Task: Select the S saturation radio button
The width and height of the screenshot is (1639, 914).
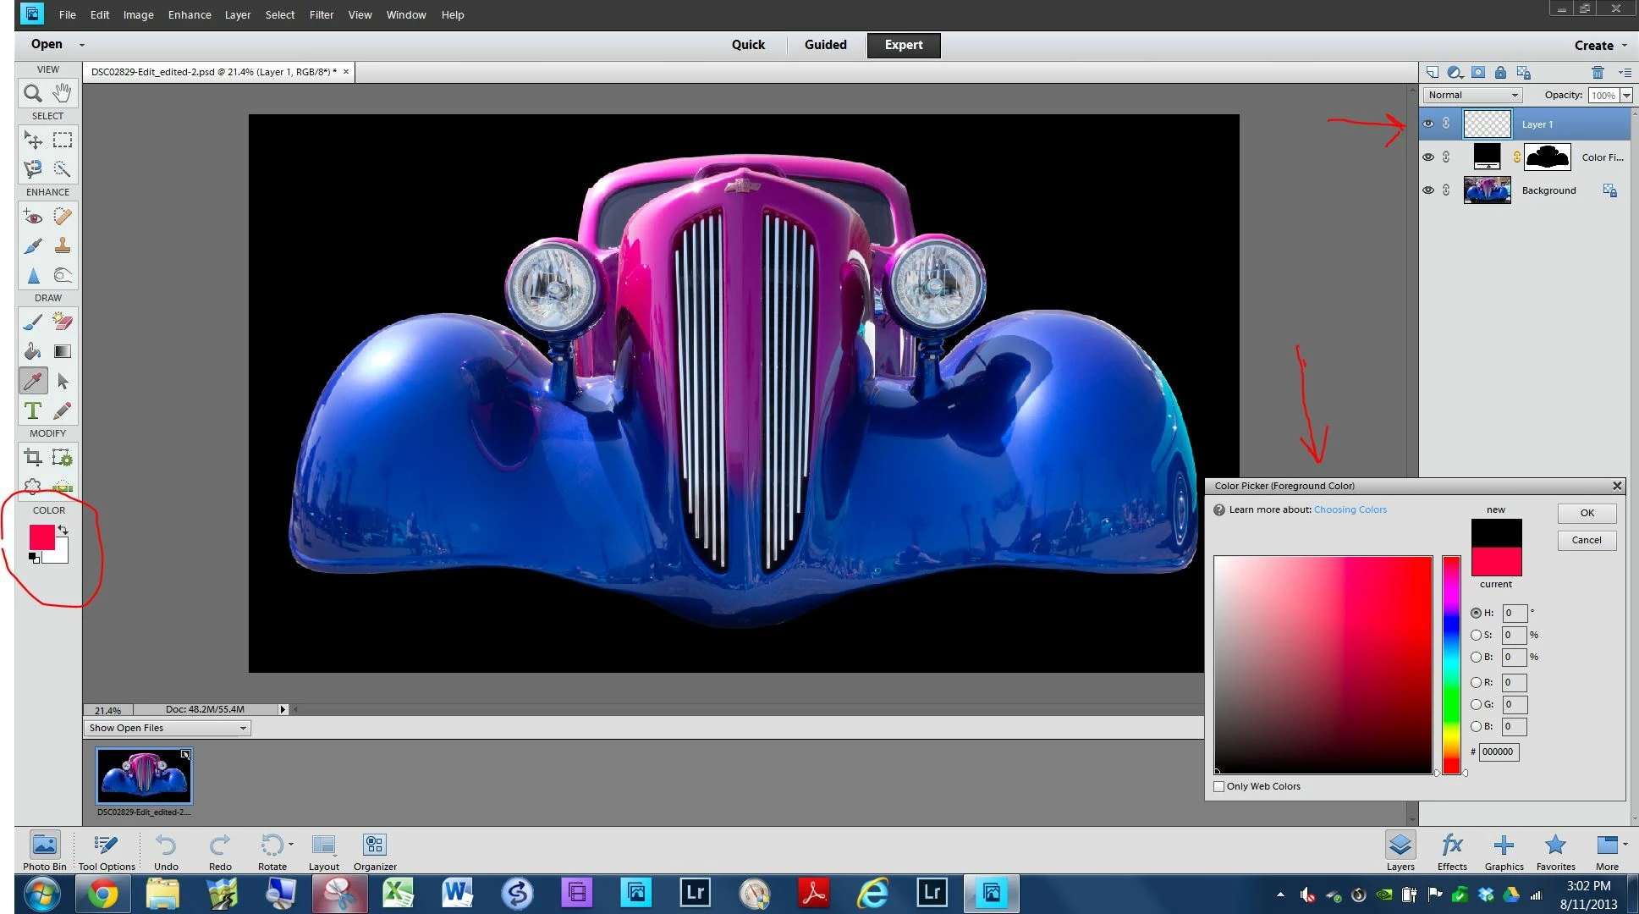Action: [1477, 635]
